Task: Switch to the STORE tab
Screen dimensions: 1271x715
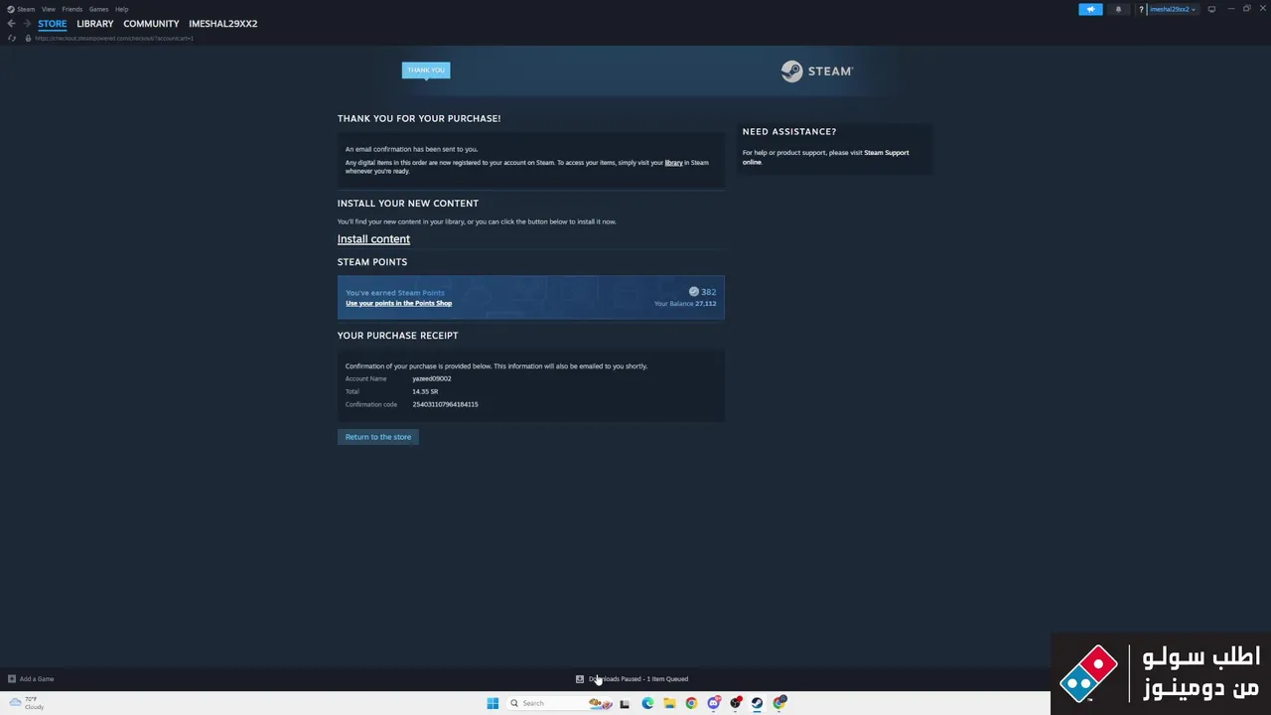Action: tap(53, 24)
